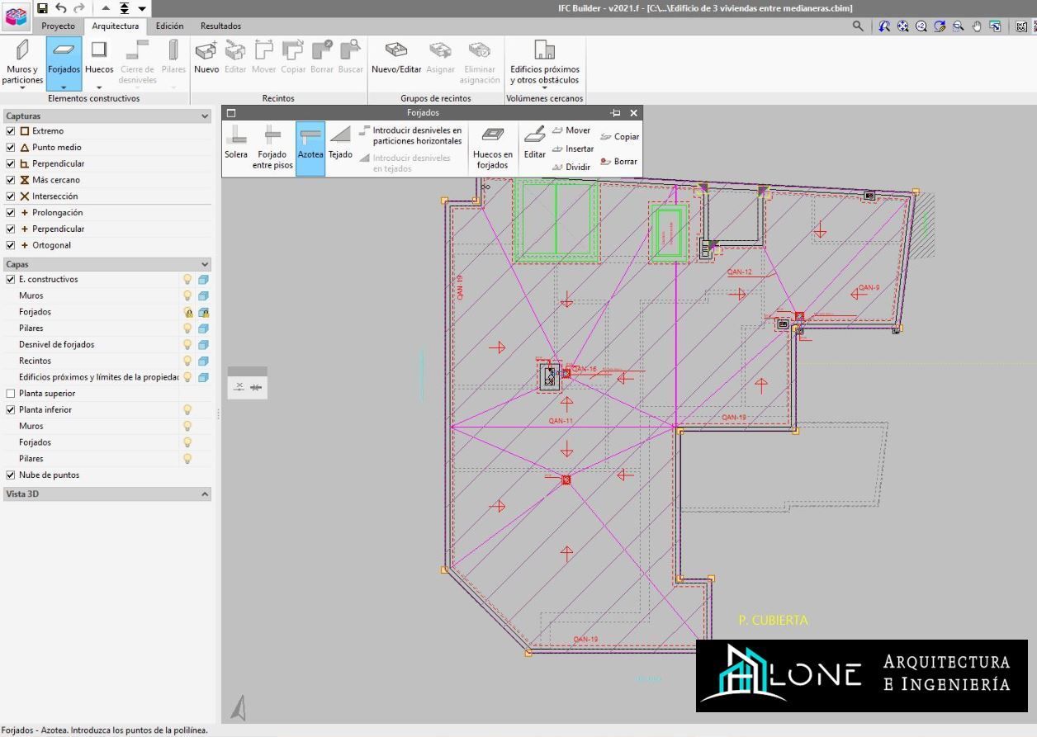Click Dividir in Forjados panel
The image size is (1037, 737).
571,168
